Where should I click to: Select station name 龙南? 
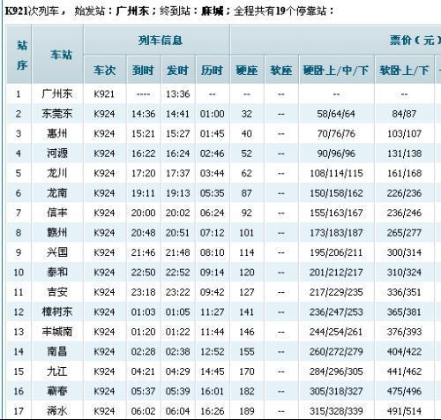point(57,193)
